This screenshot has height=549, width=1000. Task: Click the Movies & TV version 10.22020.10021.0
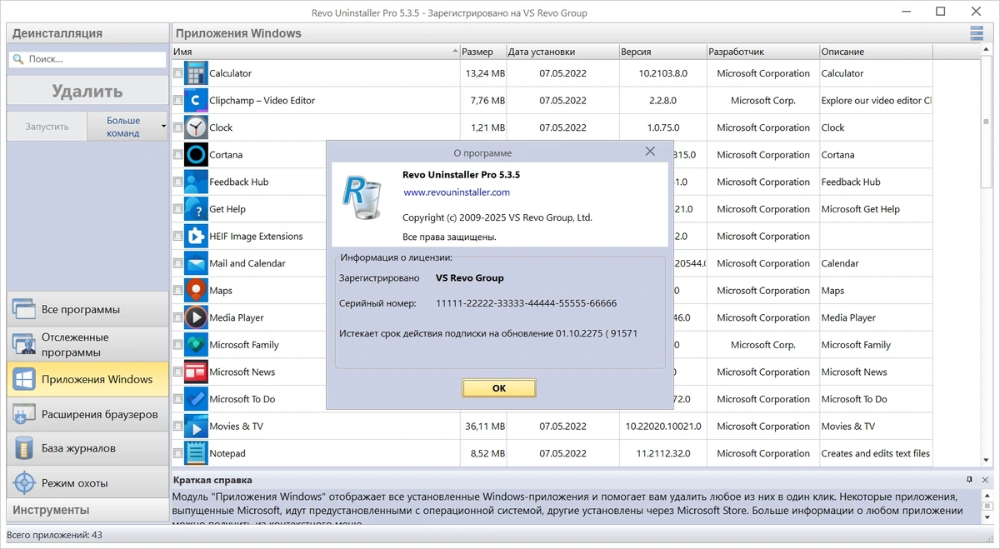(663, 427)
